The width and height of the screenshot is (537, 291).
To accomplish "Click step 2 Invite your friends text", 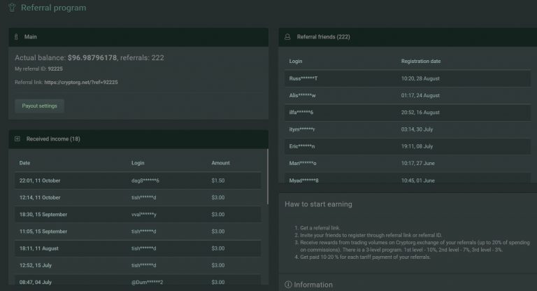I will [x=371, y=235].
